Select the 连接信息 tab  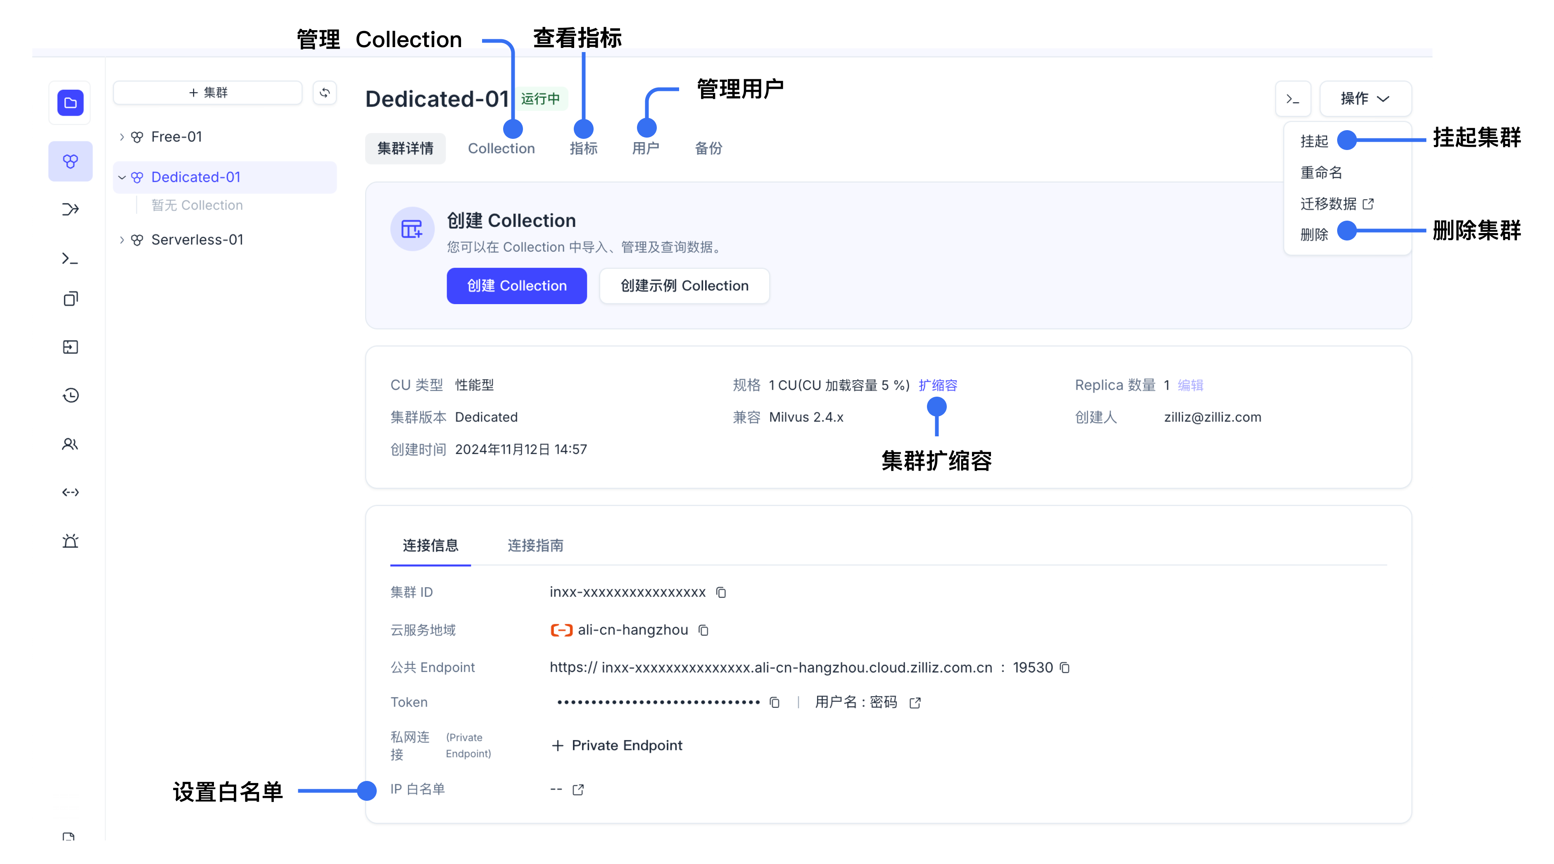(x=430, y=545)
